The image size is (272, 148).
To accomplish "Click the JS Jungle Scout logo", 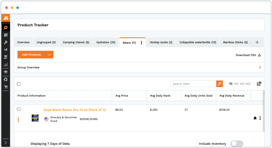I will pyautogui.click(x=6, y=18).
